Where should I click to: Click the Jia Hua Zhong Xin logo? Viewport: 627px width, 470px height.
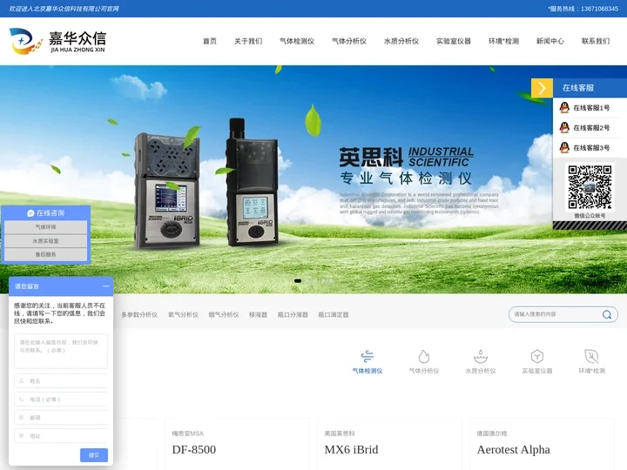coord(58,41)
